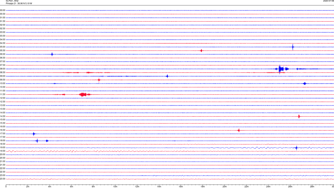The height and width of the screenshot is (188, 334).
Task: Select the 12:00 time label
Action: [x=2, y=98]
